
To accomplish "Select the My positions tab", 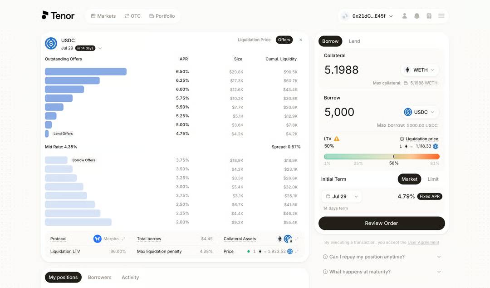I will click(63, 278).
